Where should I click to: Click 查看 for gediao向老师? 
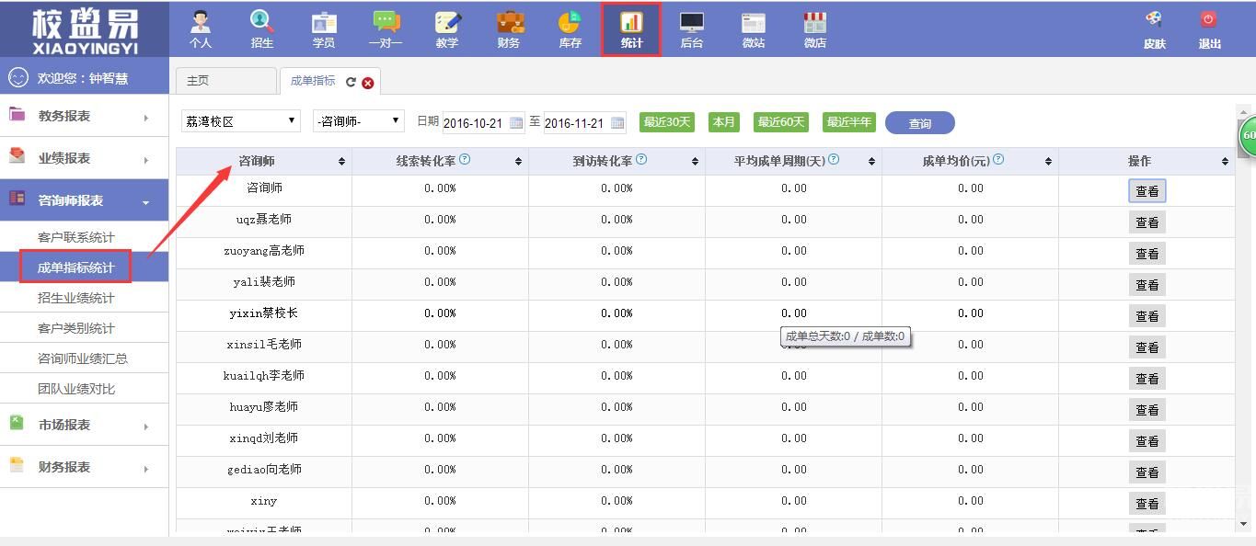pos(1147,472)
